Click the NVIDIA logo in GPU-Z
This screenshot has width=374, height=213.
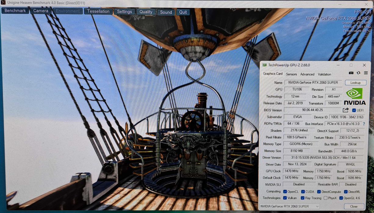[355, 96]
